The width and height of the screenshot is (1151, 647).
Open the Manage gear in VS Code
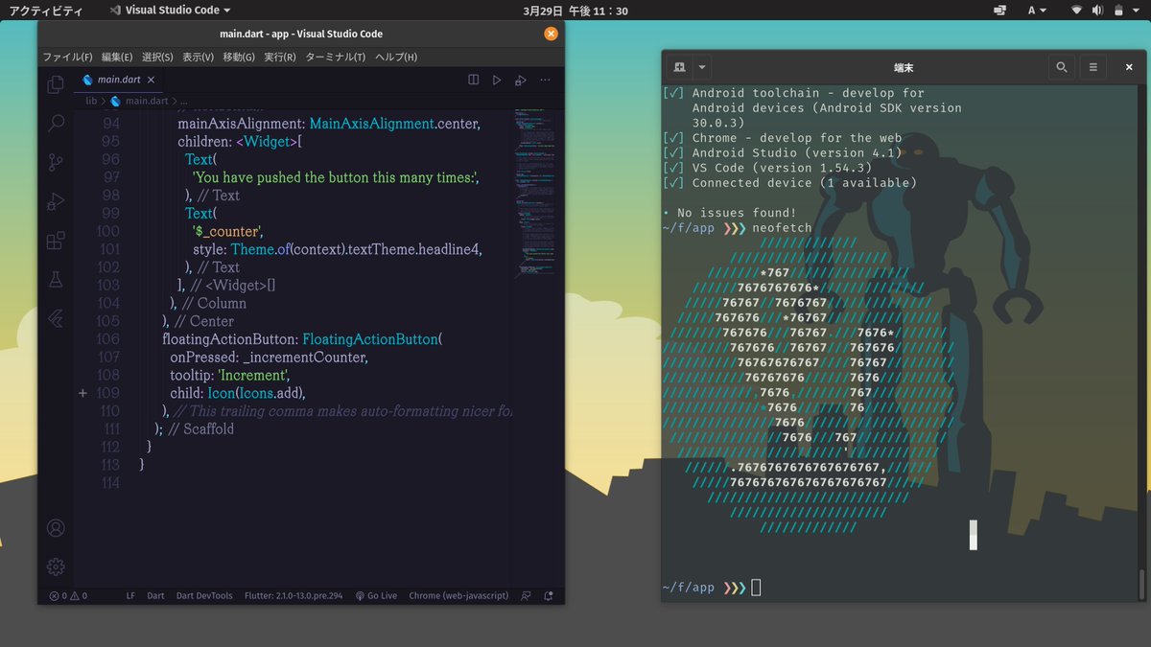tap(56, 566)
